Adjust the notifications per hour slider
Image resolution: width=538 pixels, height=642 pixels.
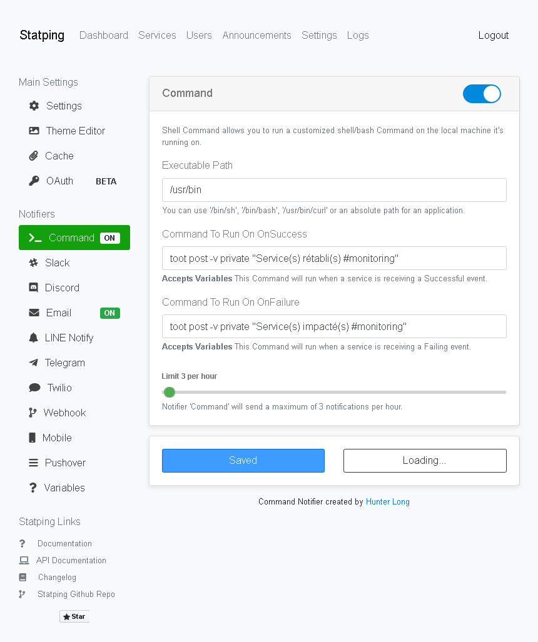coord(169,392)
